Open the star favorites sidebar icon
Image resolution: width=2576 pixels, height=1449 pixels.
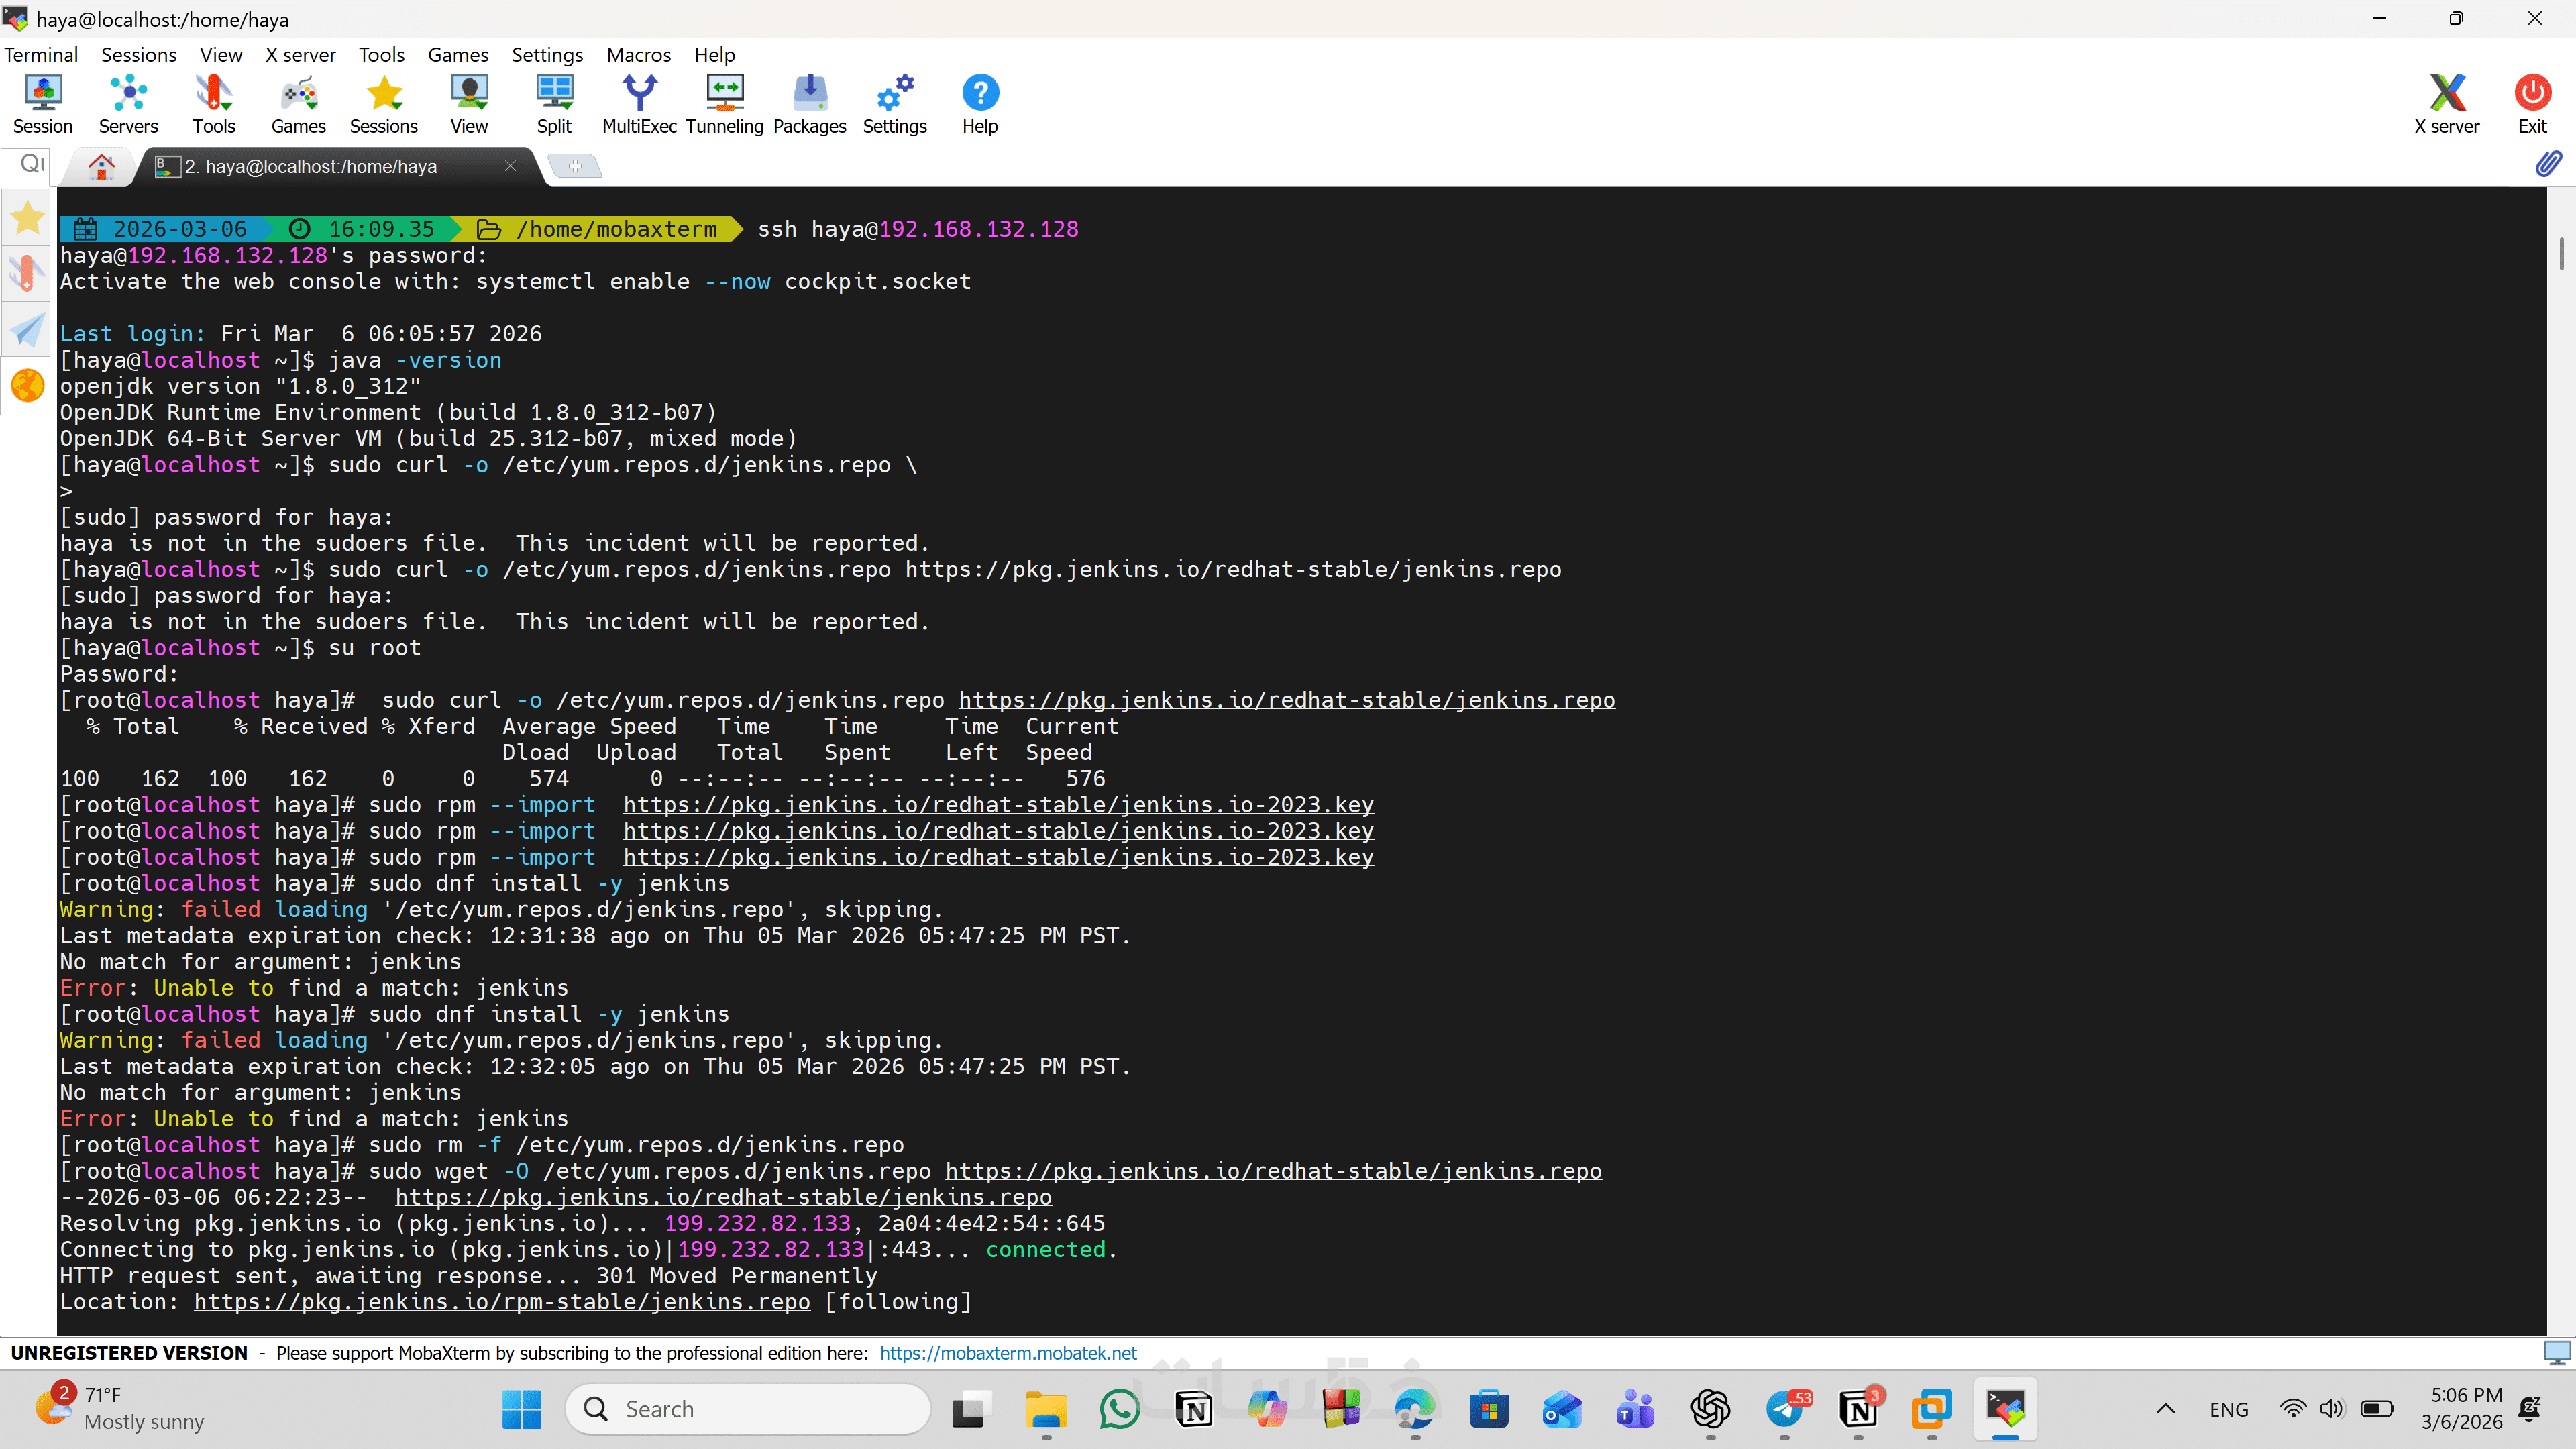(27, 218)
